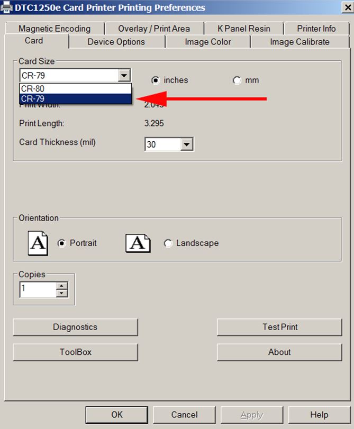Choose Portrait orientation radio button
The image size is (354, 429).
[62, 243]
